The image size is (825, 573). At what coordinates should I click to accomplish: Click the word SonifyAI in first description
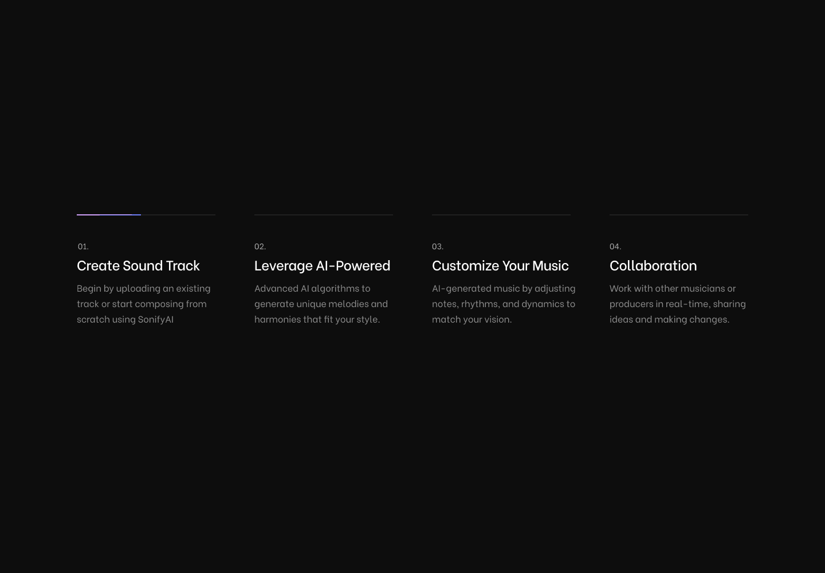pyautogui.click(x=156, y=319)
